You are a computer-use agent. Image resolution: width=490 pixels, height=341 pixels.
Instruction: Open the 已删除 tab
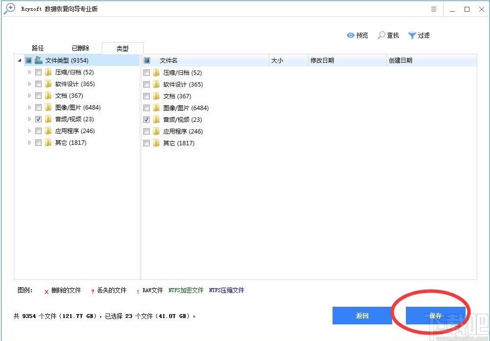click(x=80, y=47)
